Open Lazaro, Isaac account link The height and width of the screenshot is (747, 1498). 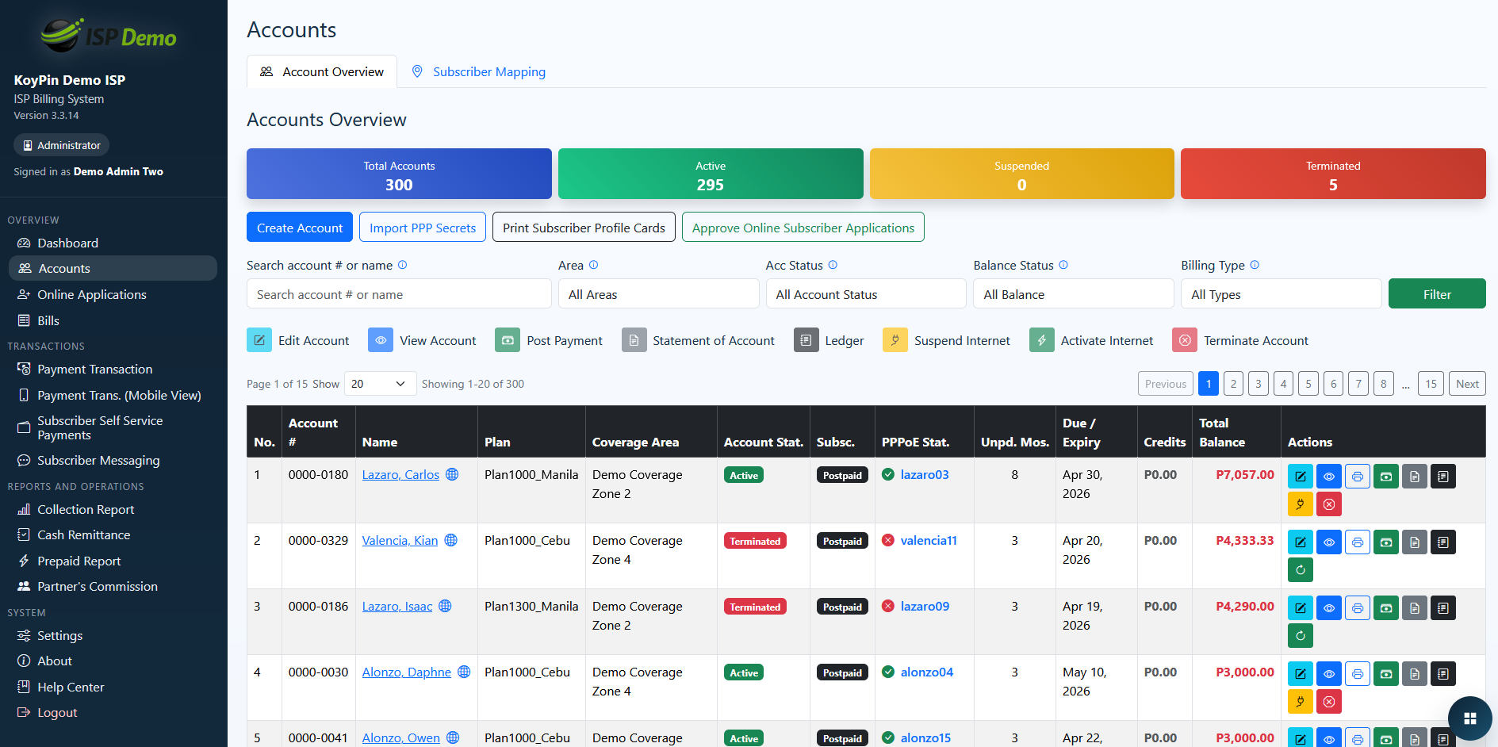point(397,606)
